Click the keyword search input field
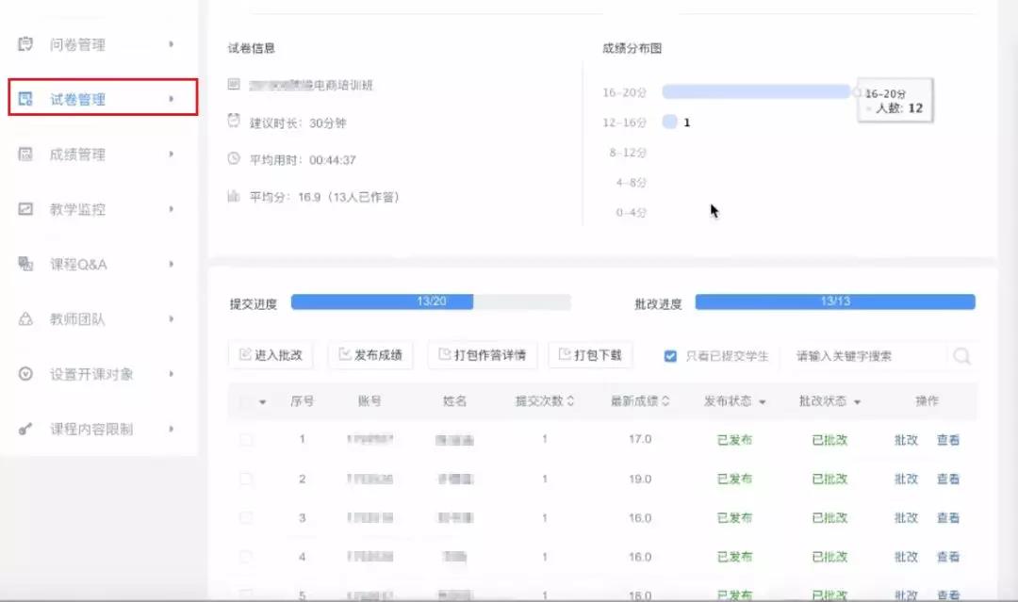Viewport: 1018px width, 602px height. pos(869,355)
